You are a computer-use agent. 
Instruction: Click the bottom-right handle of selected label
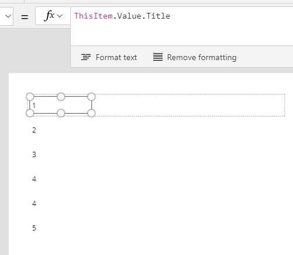(91, 113)
